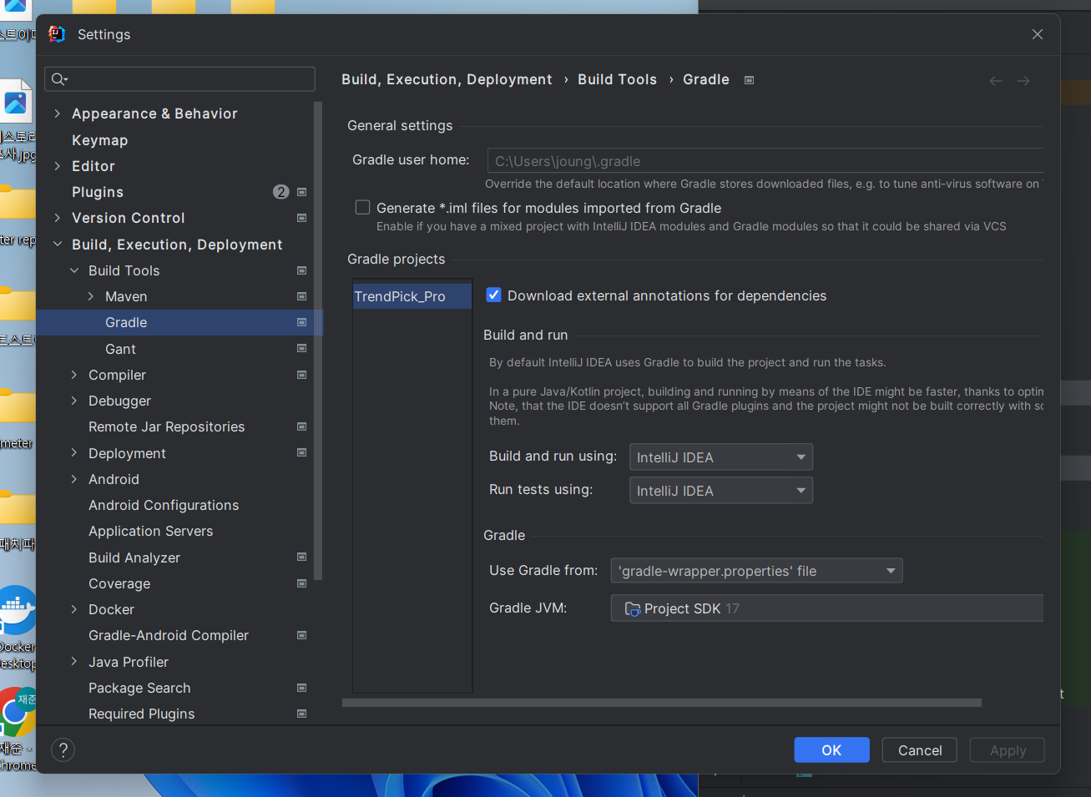Viewport: 1091px width, 797px height.
Task: Expand the Version Control section
Action: pos(57,218)
